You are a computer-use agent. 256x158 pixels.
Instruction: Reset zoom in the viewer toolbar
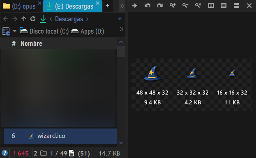pyautogui.click(x=198, y=6)
